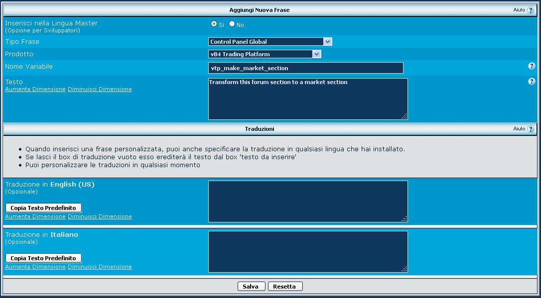Click the Nome Variabile text field
Image resolution: width=541 pixels, height=298 pixels.
tap(305, 68)
